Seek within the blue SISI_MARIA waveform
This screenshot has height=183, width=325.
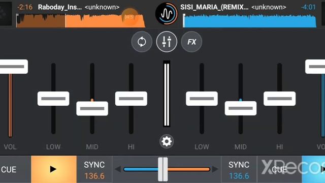[250, 20]
